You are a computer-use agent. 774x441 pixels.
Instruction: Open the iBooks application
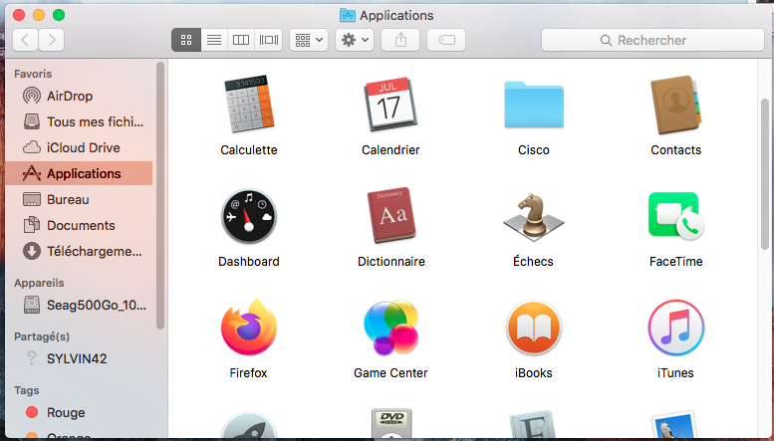534,328
